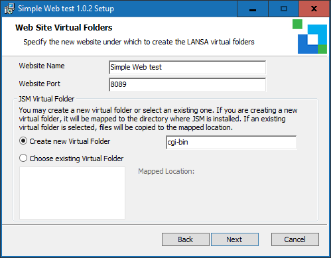Viewport: 331px width, 258px height.
Task: Close the Setup window
Action: pos(314,9)
